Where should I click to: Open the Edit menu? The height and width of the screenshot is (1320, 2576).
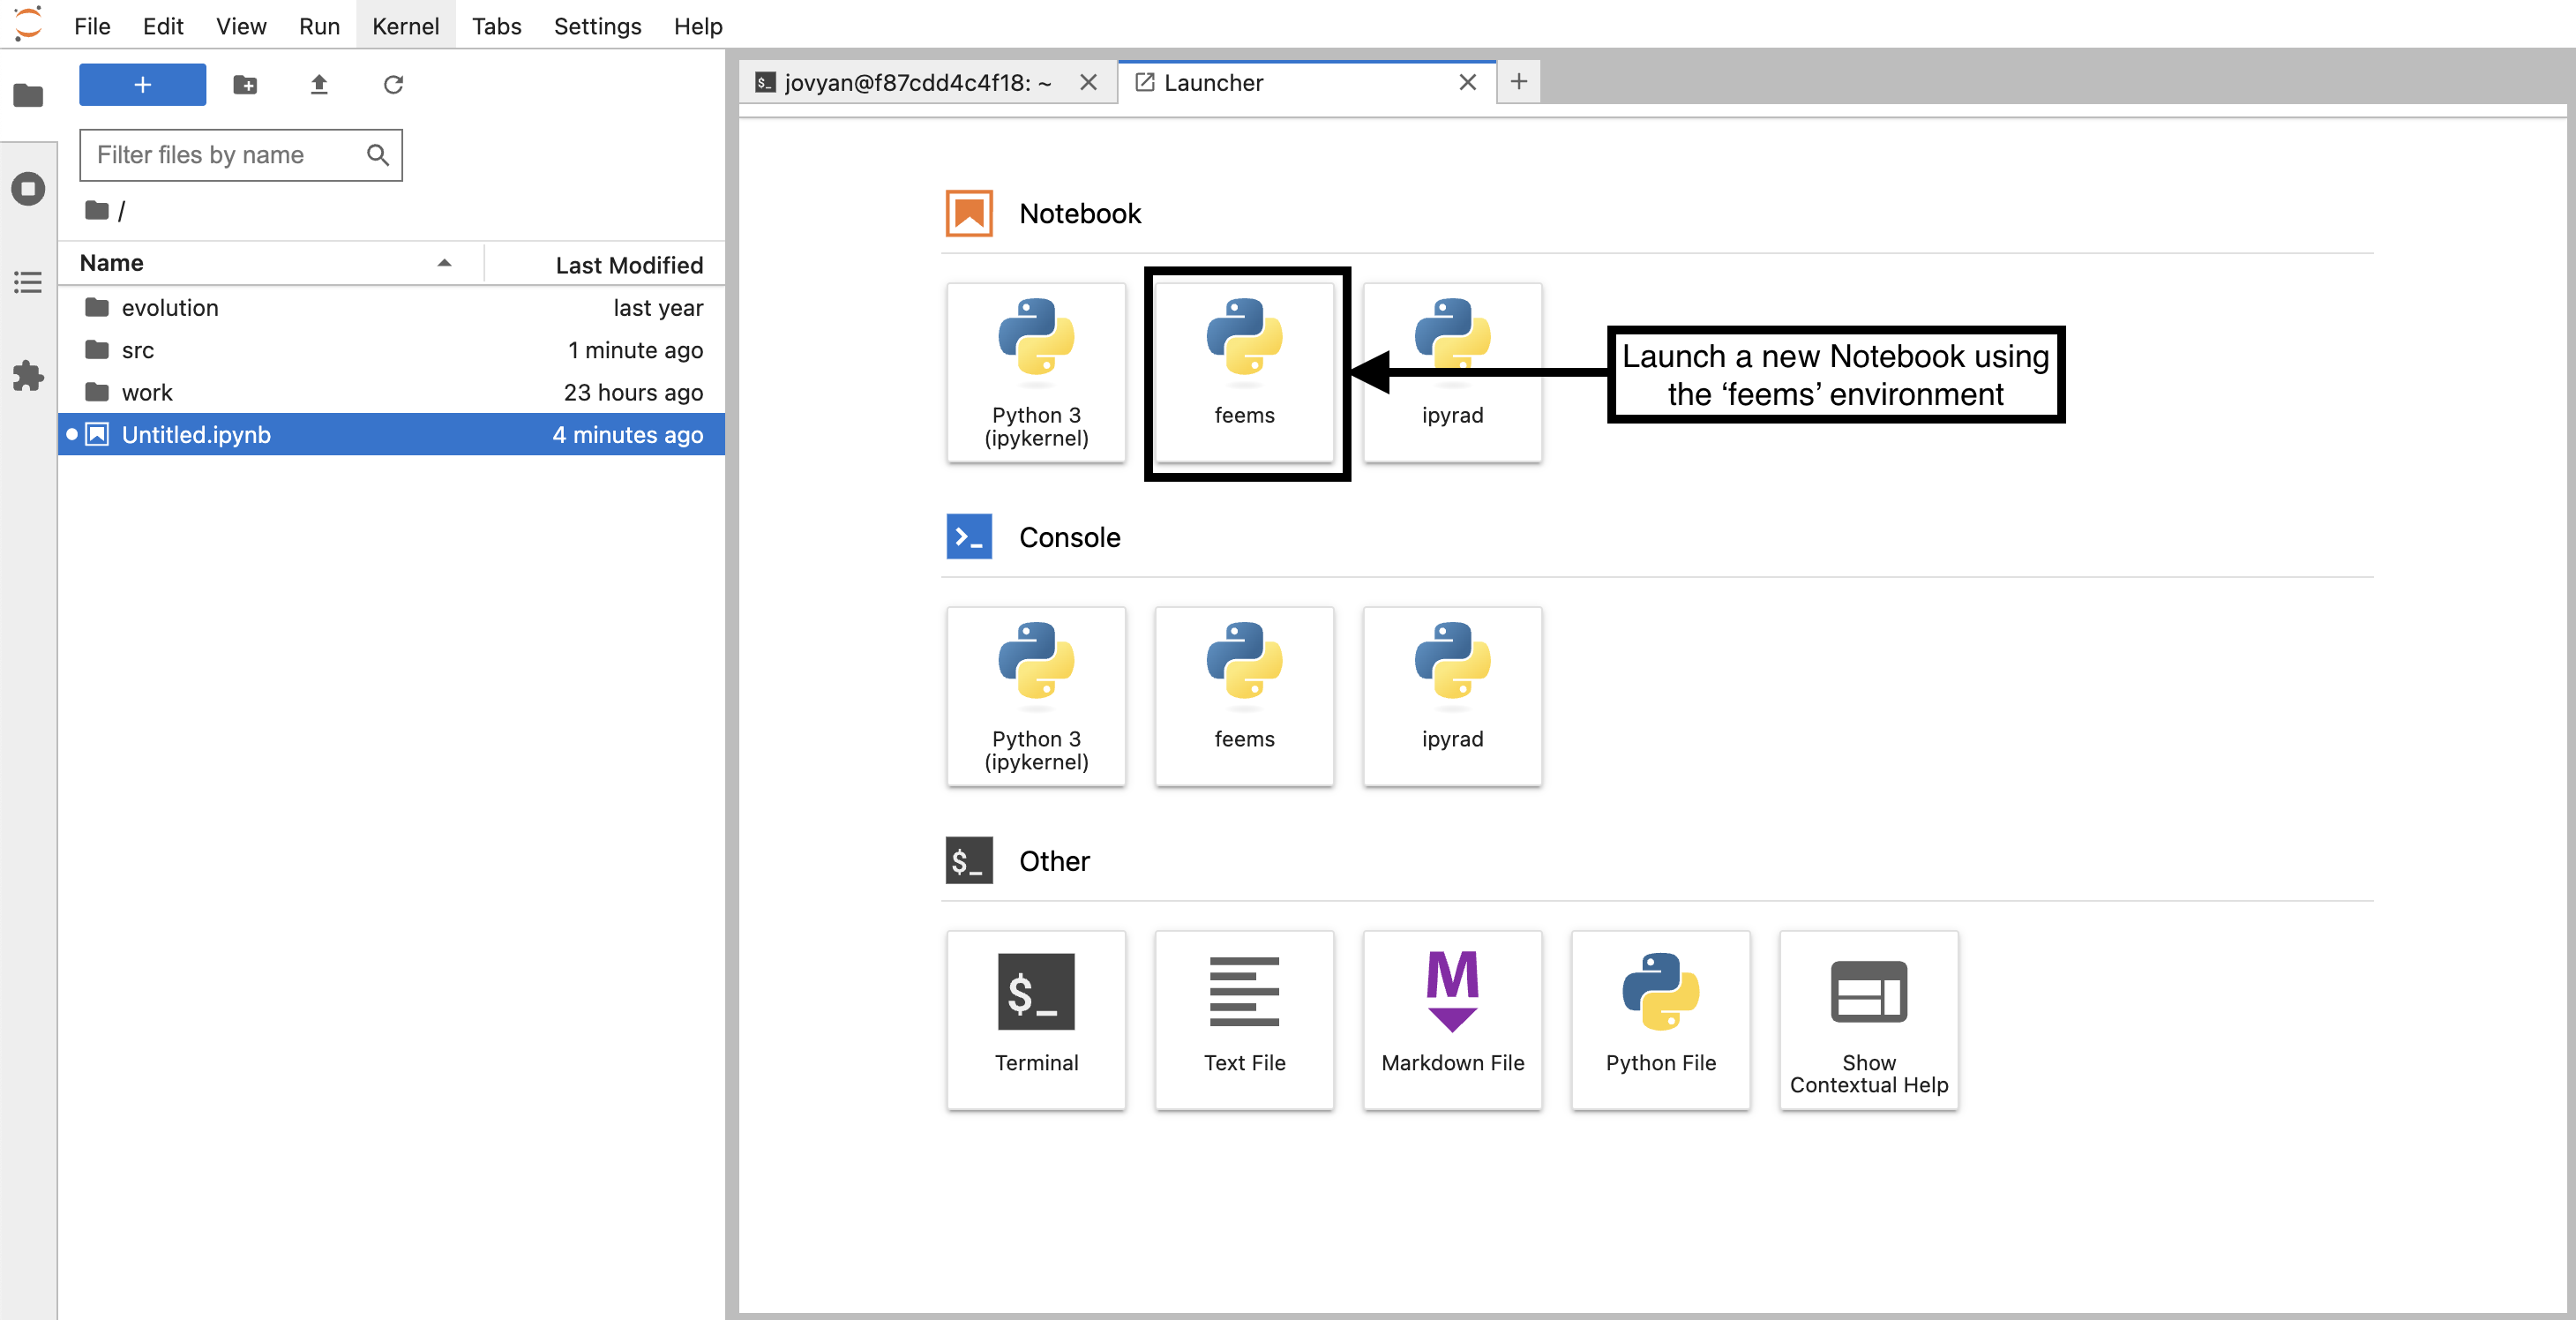coord(163,26)
